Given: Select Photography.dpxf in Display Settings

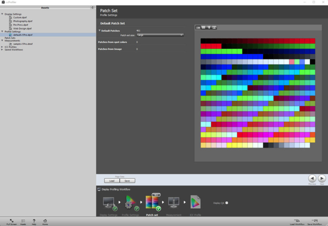Looking at the screenshot, I should point(23,21).
